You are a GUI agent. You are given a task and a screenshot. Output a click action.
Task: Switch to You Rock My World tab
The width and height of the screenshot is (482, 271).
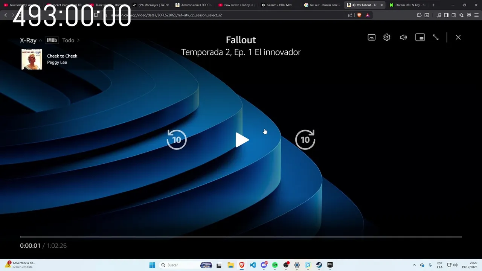pyautogui.click(x=22, y=5)
